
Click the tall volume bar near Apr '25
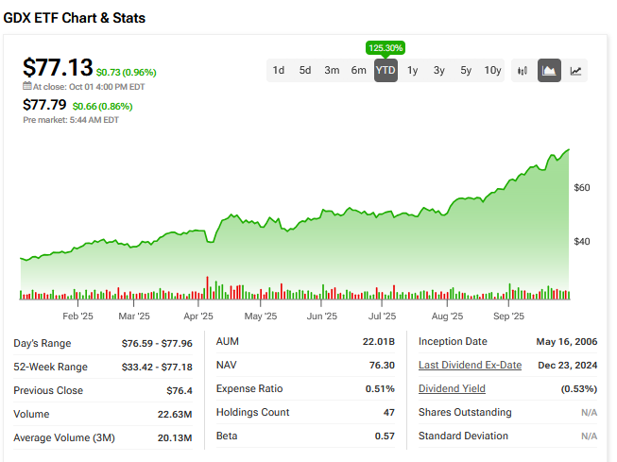pyautogui.click(x=207, y=287)
